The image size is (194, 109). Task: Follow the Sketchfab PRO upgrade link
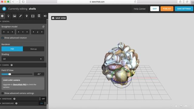(x=20, y=84)
